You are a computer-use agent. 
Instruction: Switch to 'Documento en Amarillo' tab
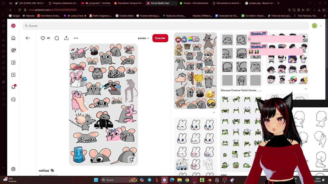pyautogui.click(x=227, y=3)
